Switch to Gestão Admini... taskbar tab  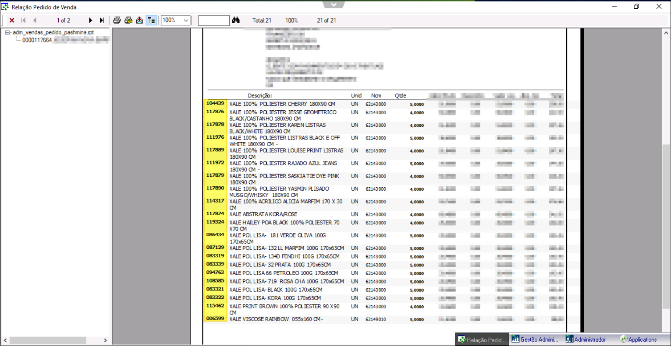coord(535,339)
